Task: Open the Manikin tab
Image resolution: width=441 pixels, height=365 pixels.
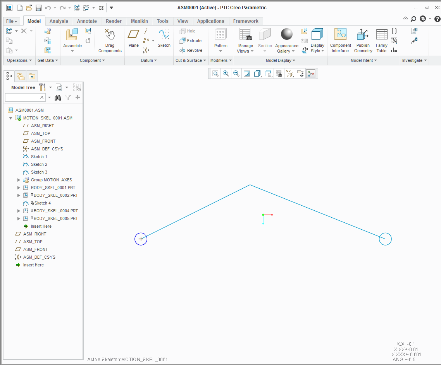Action: [139, 21]
